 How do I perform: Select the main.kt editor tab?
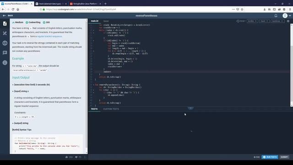[x=95, y=21]
